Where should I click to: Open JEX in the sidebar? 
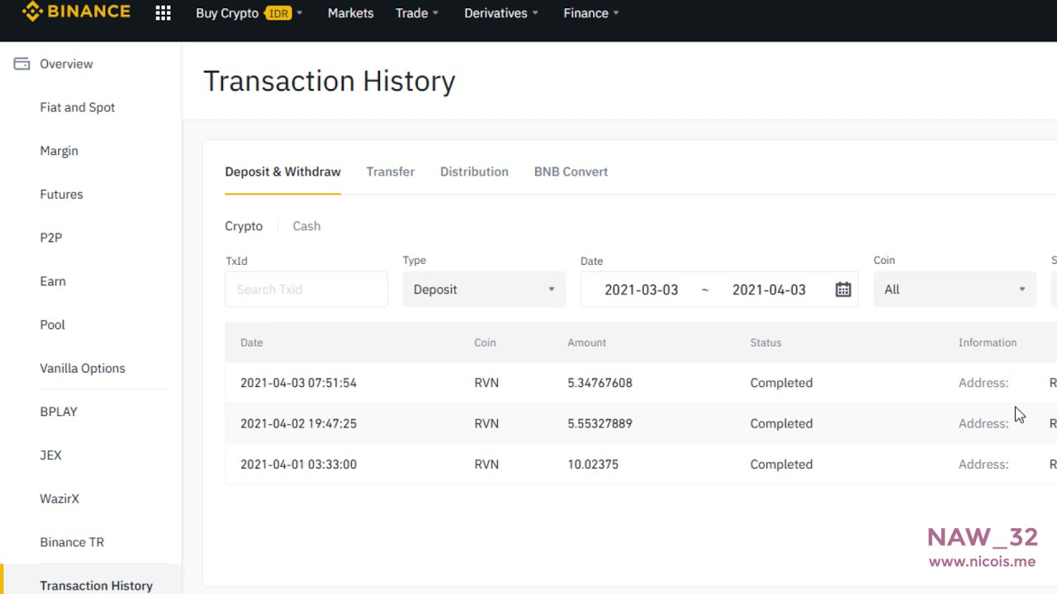51,455
